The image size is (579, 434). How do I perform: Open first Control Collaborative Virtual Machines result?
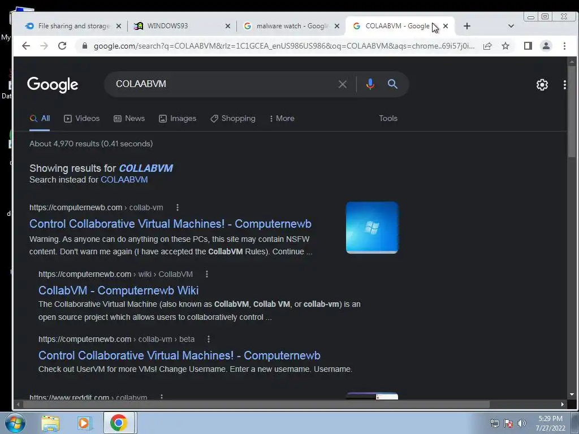click(x=170, y=224)
